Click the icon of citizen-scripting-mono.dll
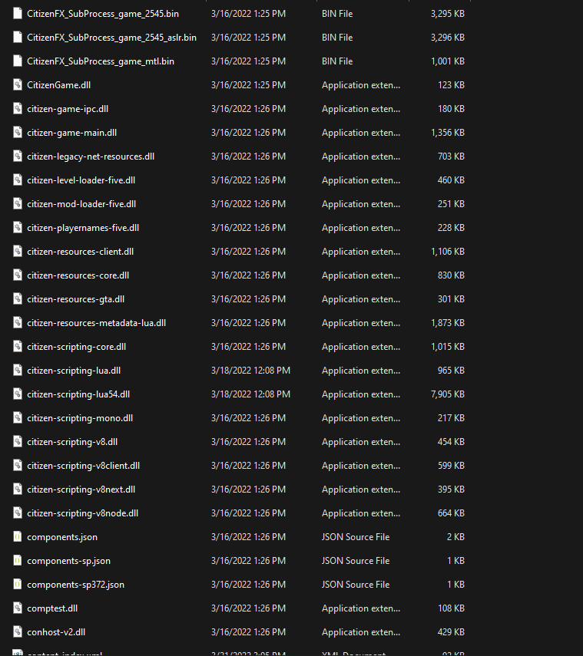 point(18,418)
